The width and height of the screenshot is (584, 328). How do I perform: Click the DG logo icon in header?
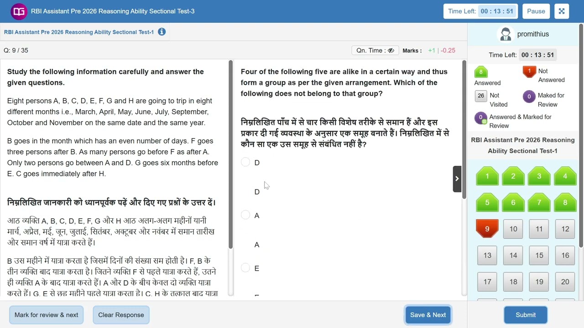click(19, 11)
